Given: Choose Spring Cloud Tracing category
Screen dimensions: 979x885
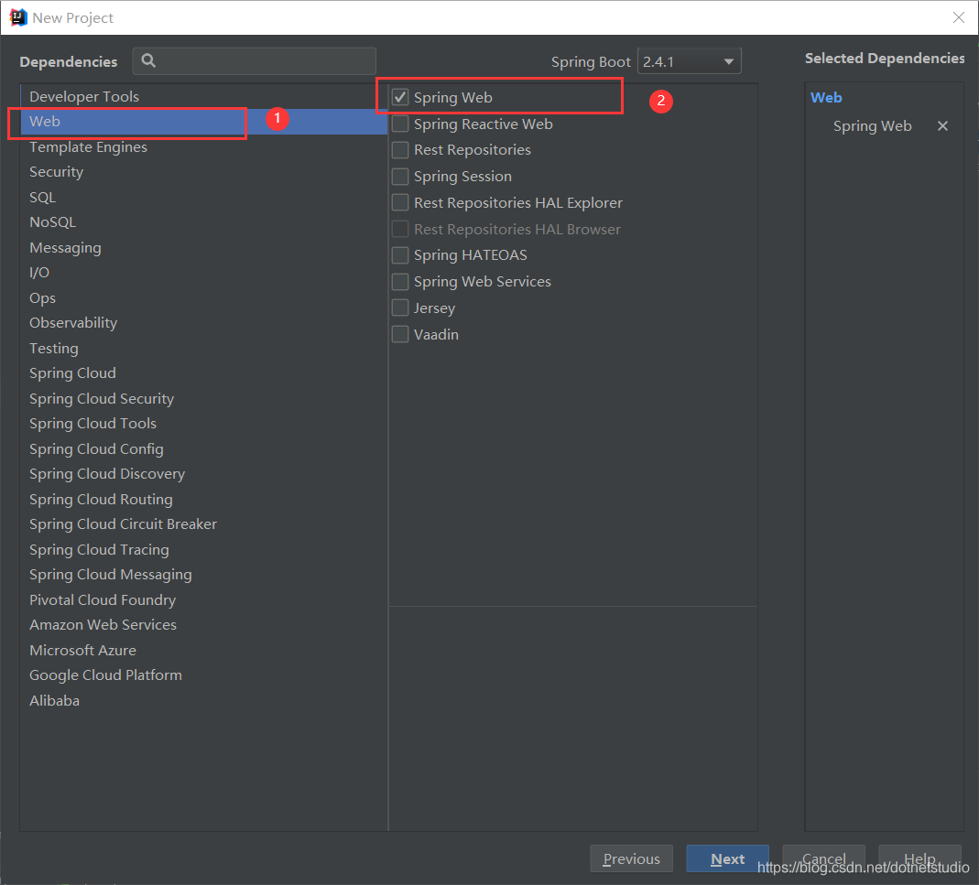Looking at the screenshot, I should pos(203,549).
